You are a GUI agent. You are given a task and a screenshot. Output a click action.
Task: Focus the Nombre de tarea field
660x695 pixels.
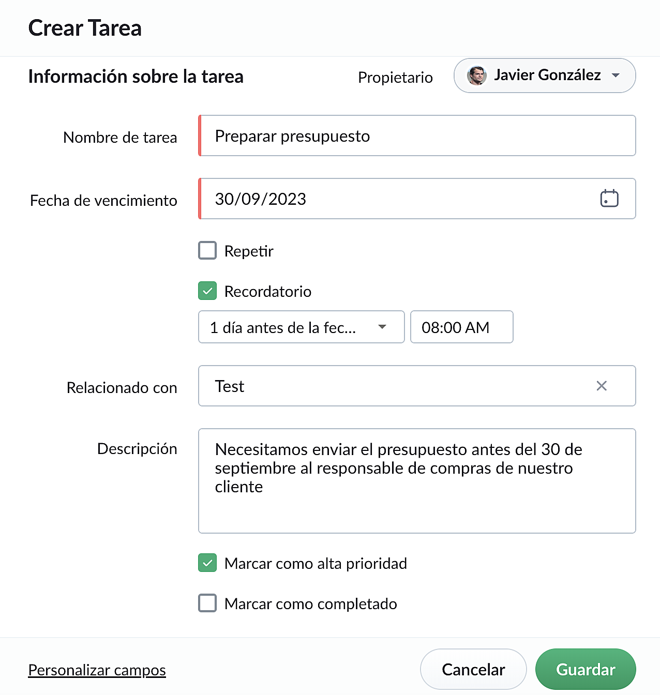coord(417,135)
